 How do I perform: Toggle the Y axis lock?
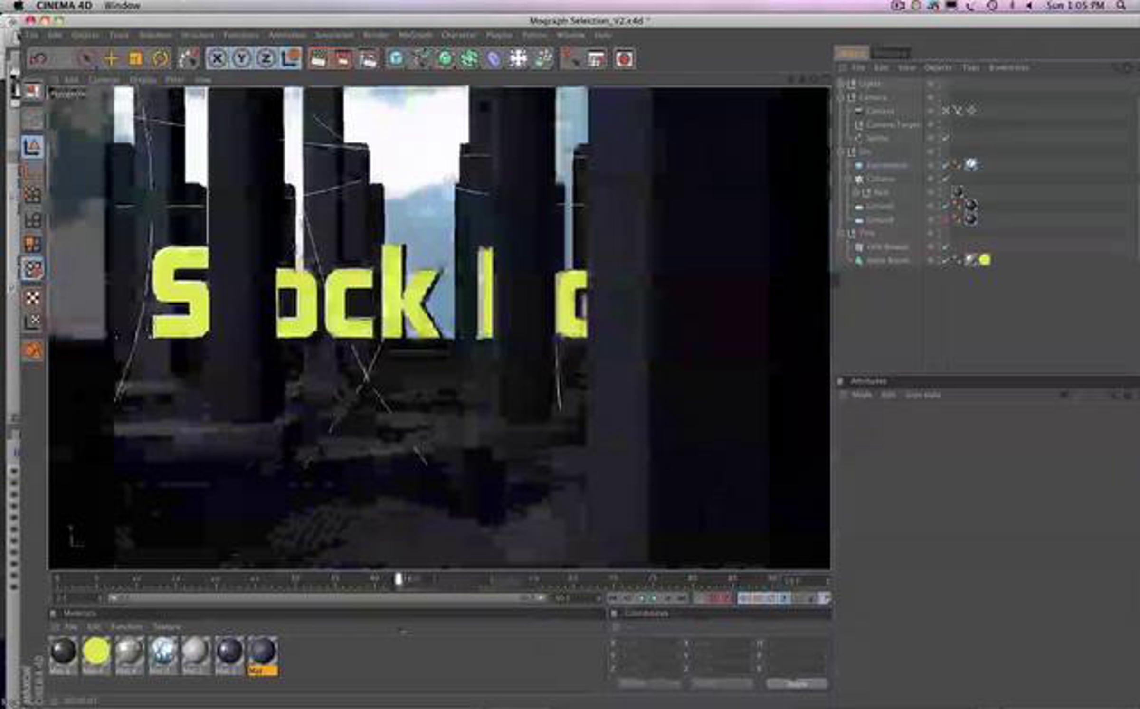click(x=241, y=59)
